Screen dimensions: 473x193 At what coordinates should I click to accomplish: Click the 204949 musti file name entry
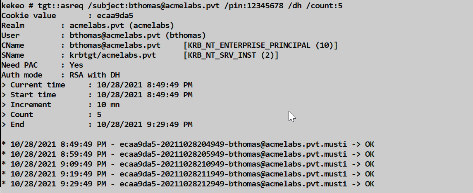pyautogui.click(x=233, y=144)
